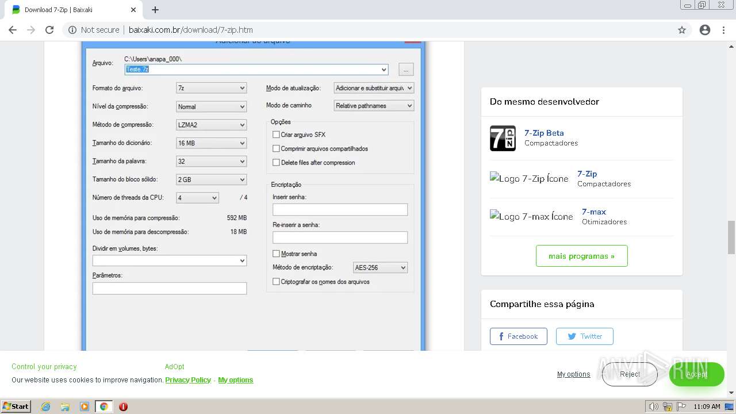The width and height of the screenshot is (736, 414).
Task: Reload the page with refresh icon
Action: (x=49, y=30)
